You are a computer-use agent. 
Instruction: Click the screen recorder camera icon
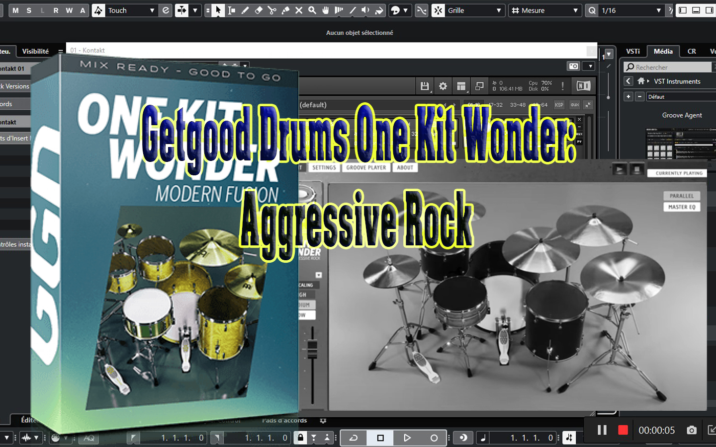[692, 430]
